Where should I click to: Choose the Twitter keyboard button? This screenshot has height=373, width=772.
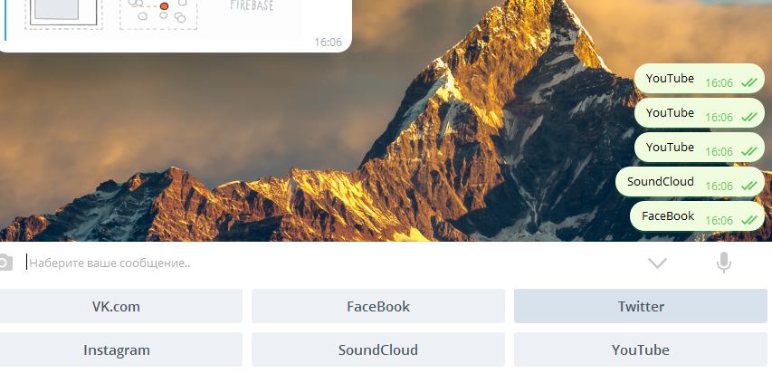point(641,306)
